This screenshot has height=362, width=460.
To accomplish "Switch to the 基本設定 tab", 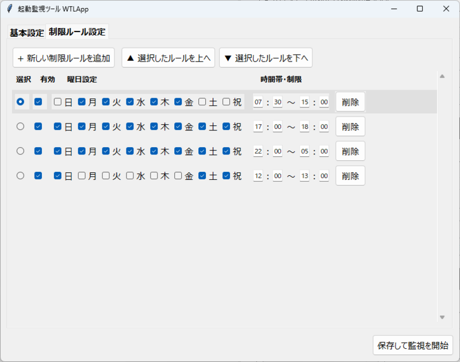I will tap(26, 33).
